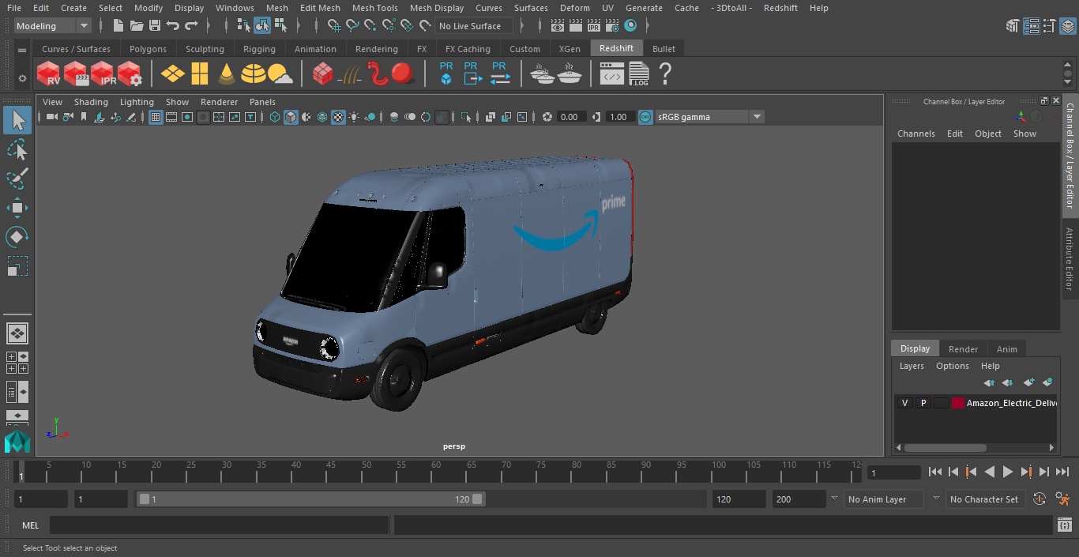
Task: Choose the Paint selection tool
Action: (17, 179)
